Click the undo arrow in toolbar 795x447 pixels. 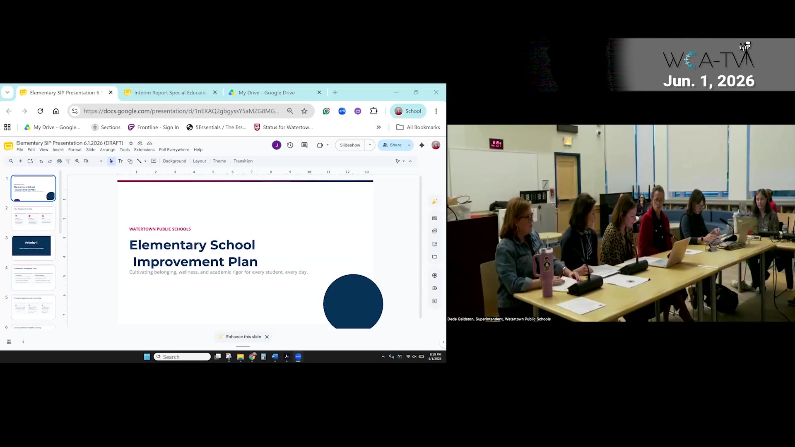pos(41,161)
